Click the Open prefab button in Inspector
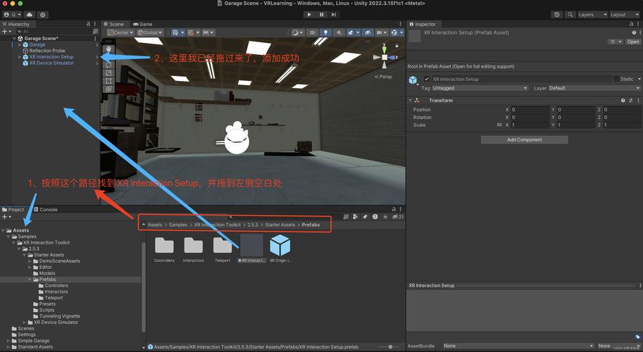The height and width of the screenshot is (352, 643). point(632,42)
